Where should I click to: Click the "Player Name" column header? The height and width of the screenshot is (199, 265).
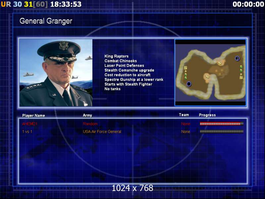pos(33,115)
